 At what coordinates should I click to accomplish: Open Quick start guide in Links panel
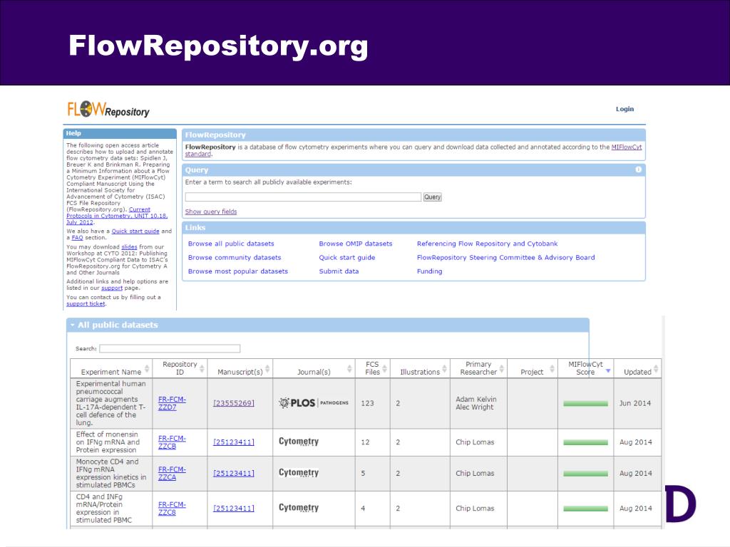pos(347,258)
